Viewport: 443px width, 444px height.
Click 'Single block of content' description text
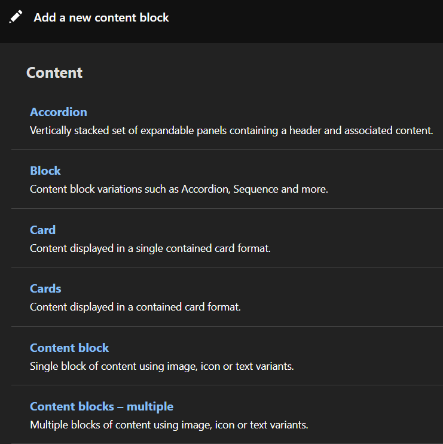click(x=162, y=366)
